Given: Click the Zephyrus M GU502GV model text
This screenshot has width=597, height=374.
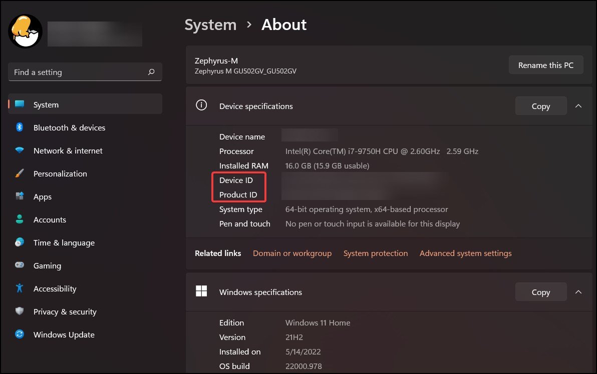Looking at the screenshot, I should 245,71.
